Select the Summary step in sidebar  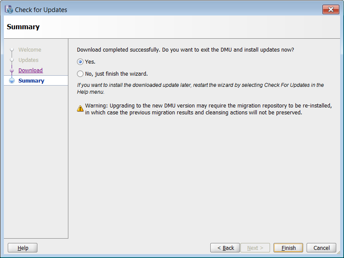pyautogui.click(x=31, y=81)
